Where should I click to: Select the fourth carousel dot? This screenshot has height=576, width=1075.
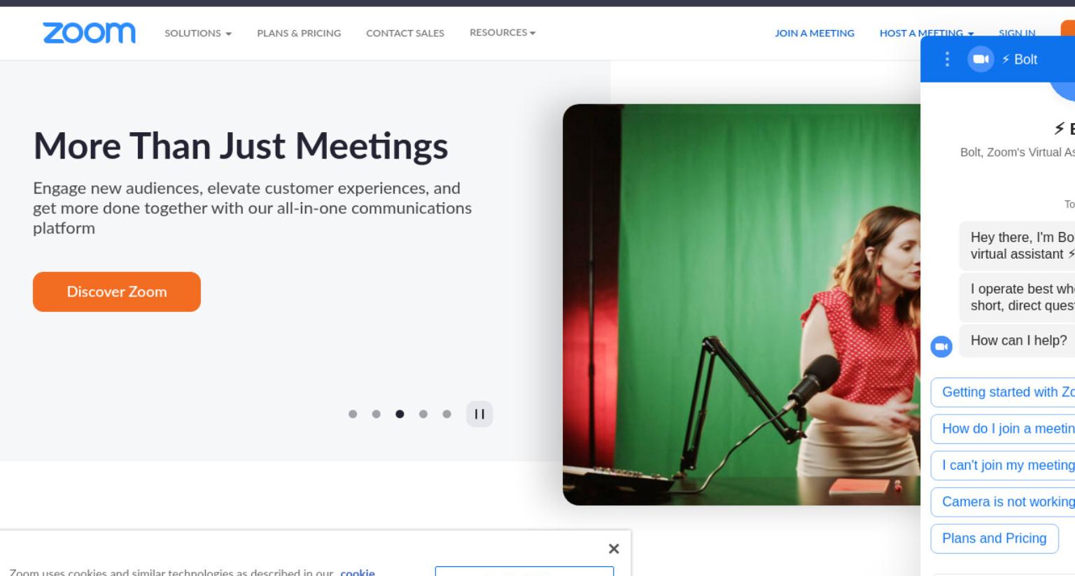[423, 414]
